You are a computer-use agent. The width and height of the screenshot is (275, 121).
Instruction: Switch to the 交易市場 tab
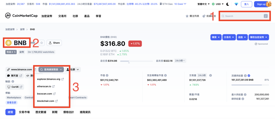[24, 112]
